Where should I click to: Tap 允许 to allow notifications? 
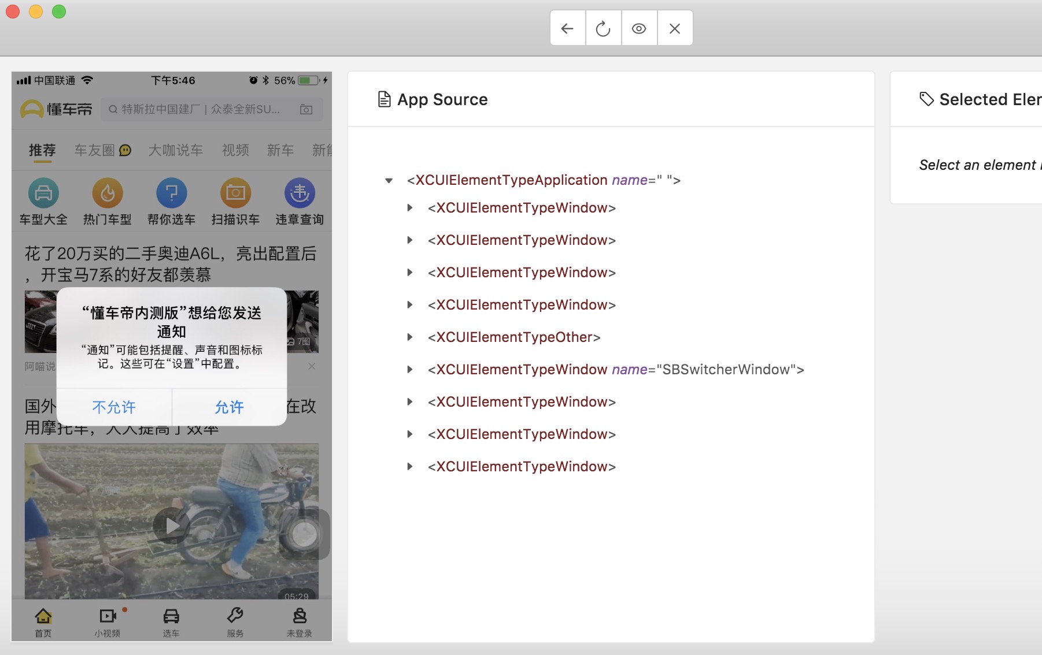[x=229, y=407]
